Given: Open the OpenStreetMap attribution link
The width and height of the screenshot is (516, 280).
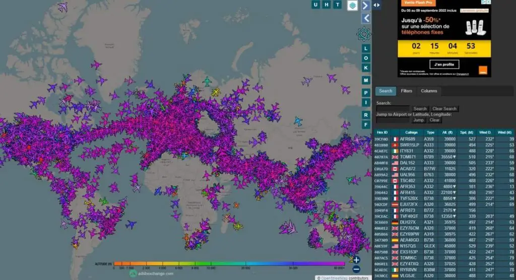Looking at the screenshot, I should coord(335,278).
